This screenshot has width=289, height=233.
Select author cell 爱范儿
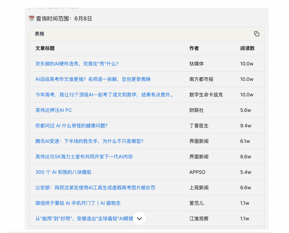196,203
